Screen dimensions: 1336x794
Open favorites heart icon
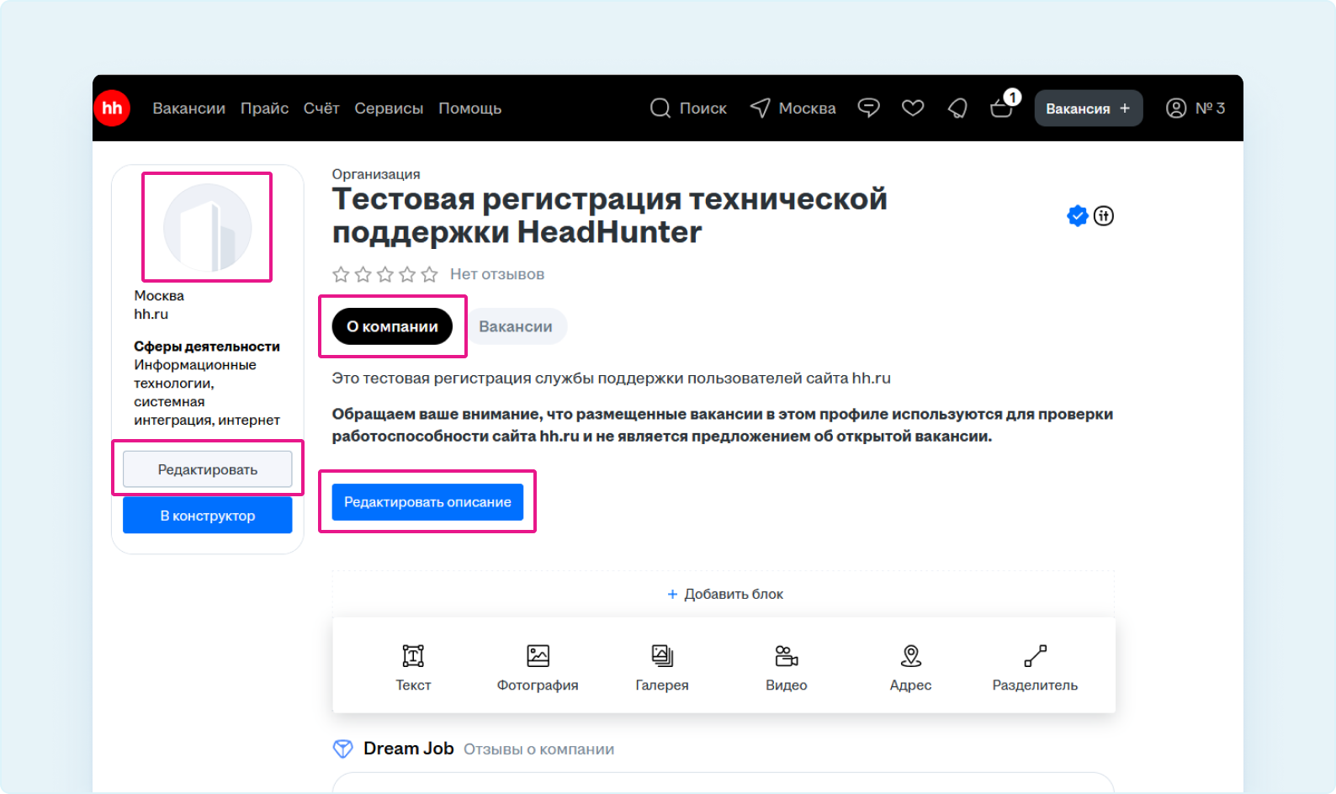pos(913,108)
